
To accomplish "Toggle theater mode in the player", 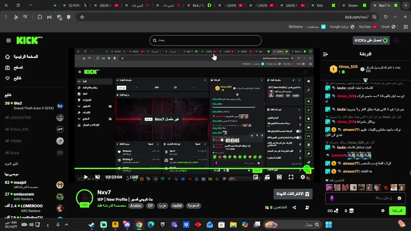I will [x=279, y=177].
